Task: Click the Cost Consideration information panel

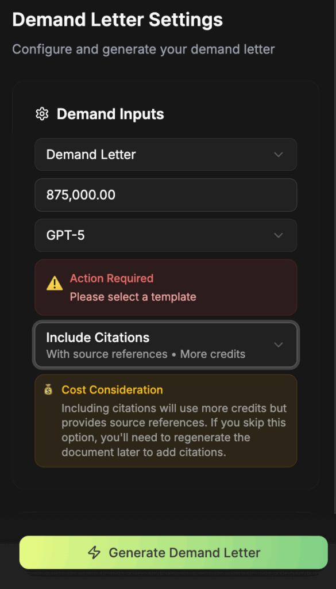Action: [x=166, y=420]
